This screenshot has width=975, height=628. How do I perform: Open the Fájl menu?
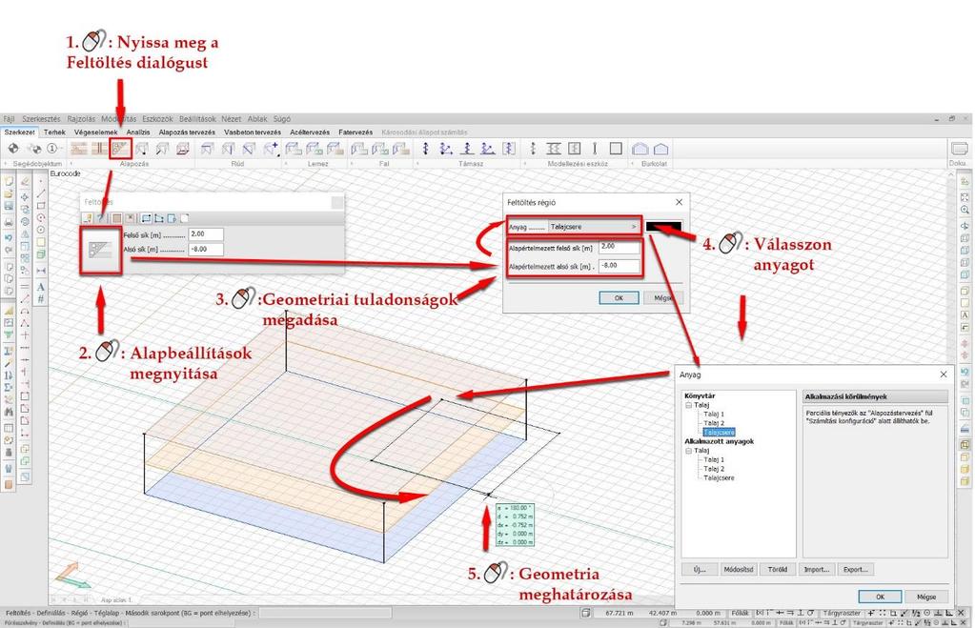pos(9,119)
